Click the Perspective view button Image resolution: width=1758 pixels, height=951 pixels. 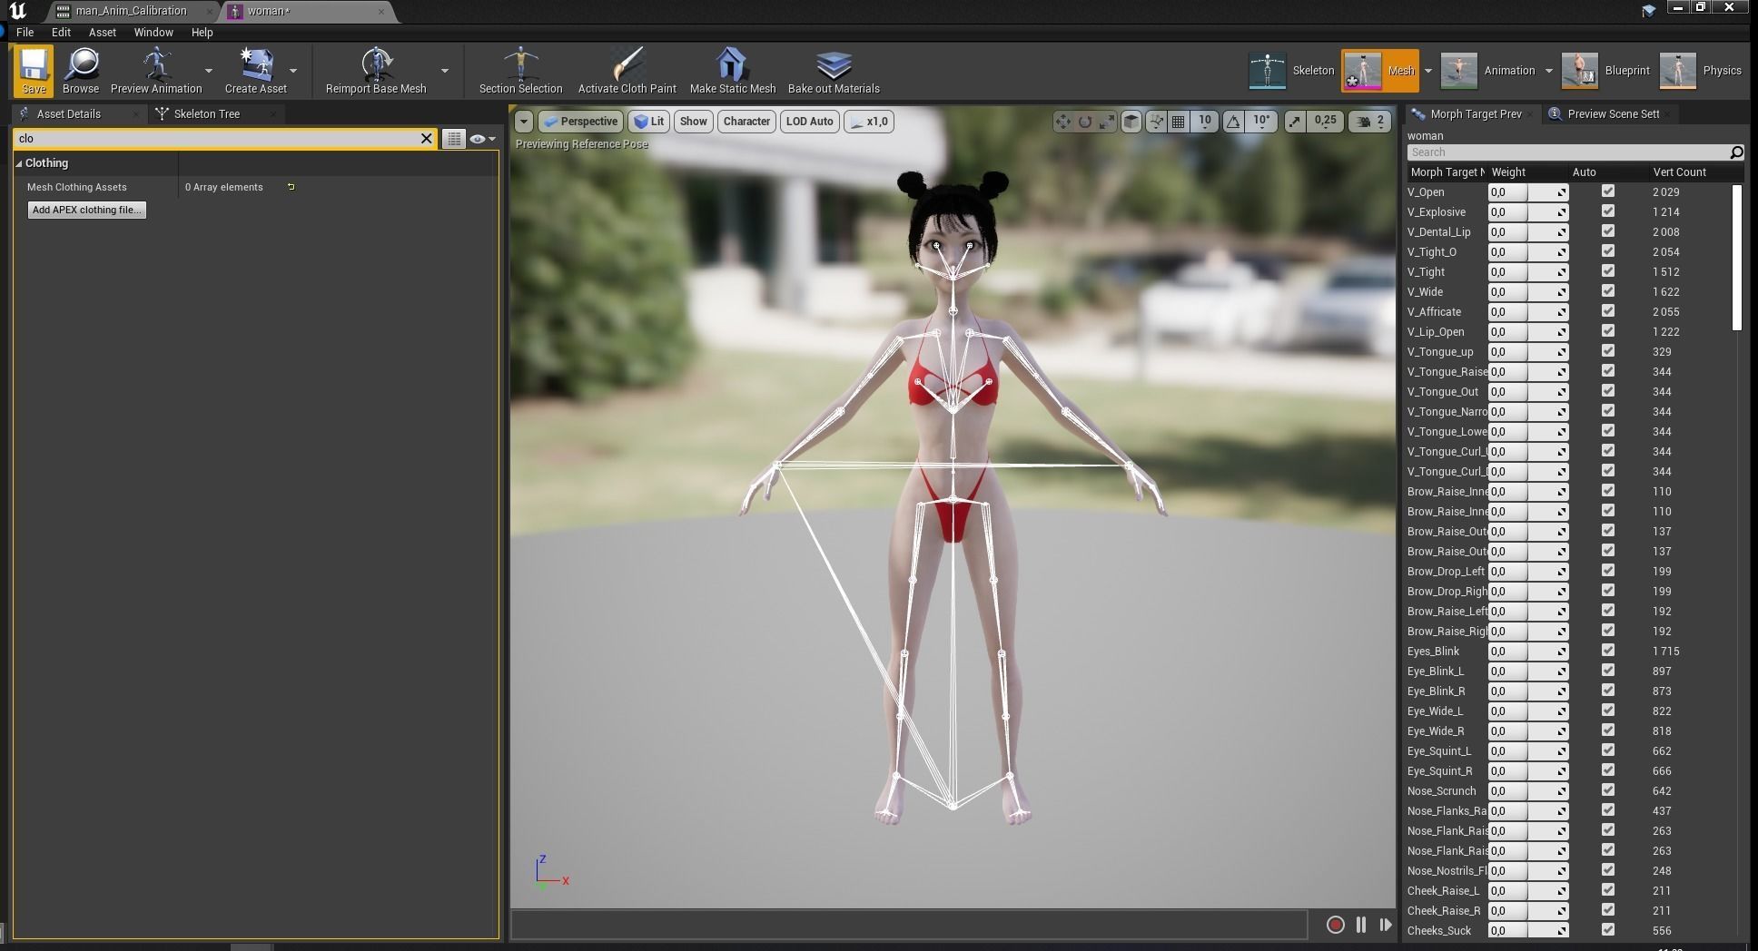tap(580, 122)
